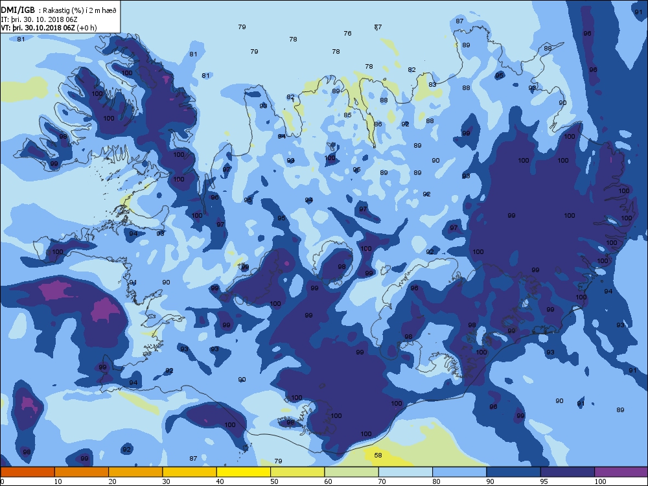Click the 83 humidity value on the map
Image resolution: width=648 pixels, height=486 pixels.
[x=432, y=85]
